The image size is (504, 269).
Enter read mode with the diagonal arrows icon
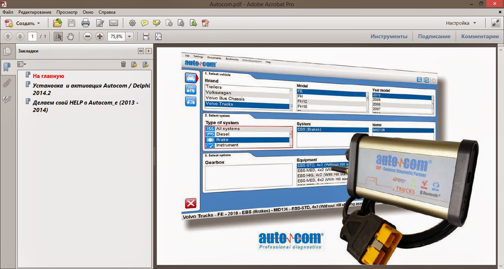[x=496, y=23]
